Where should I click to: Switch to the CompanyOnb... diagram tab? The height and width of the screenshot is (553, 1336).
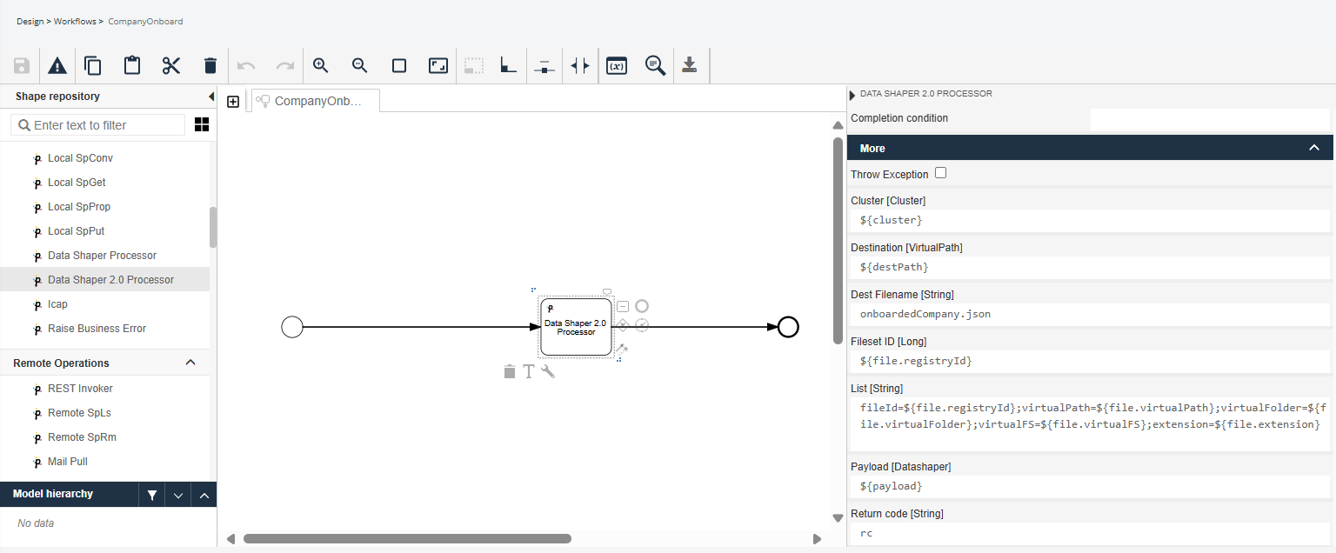point(317,101)
